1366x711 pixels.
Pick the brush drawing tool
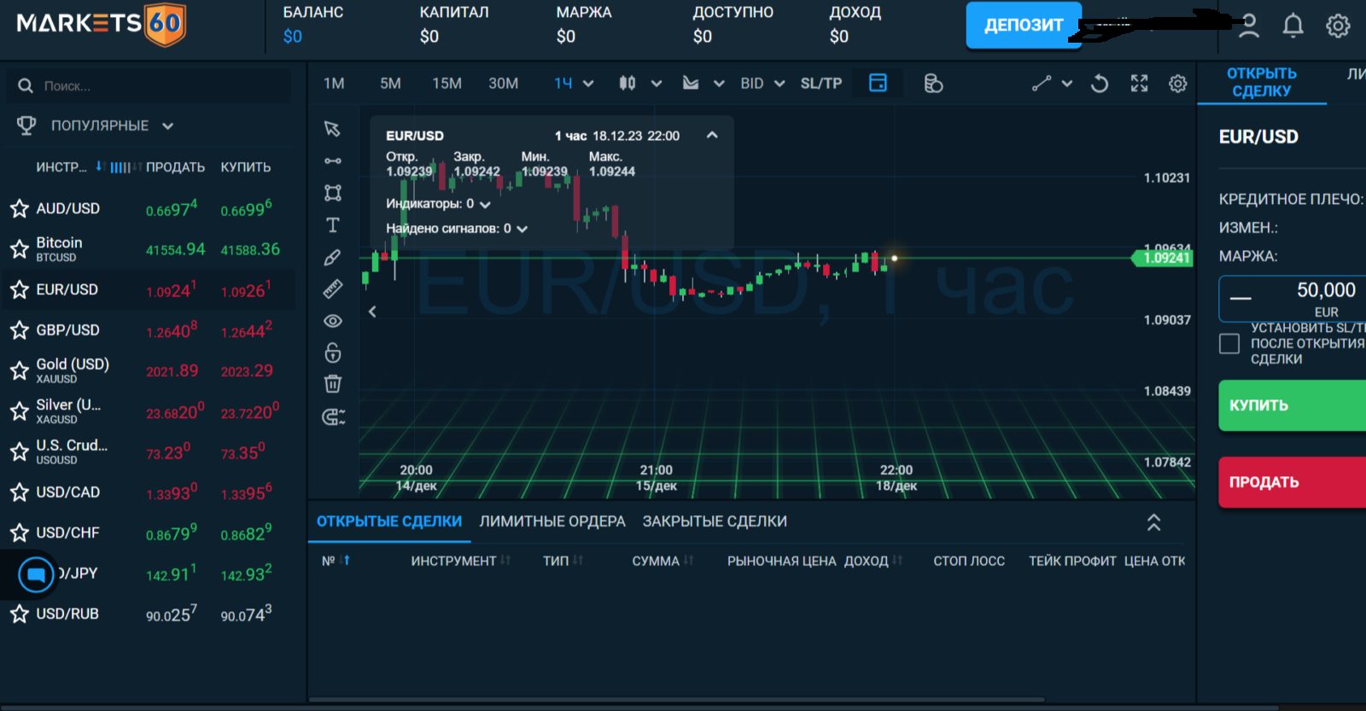333,257
